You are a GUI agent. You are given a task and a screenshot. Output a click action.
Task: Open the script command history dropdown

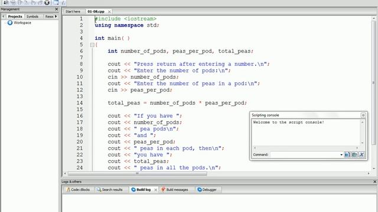[341, 155]
